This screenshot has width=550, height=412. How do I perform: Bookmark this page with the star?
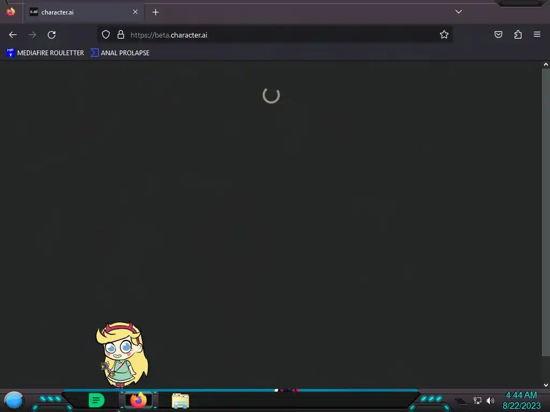(x=444, y=35)
